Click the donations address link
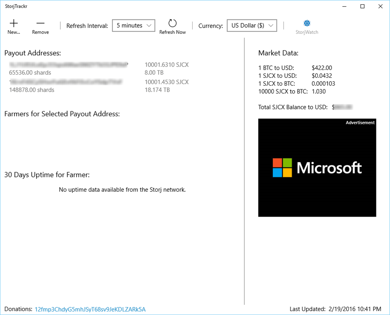The height and width of the screenshot is (315, 390). coord(90,309)
